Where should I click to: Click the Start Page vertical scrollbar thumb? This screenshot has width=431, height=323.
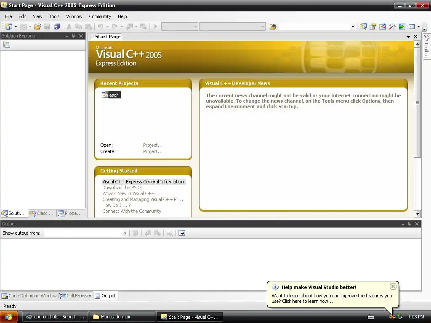(417, 103)
